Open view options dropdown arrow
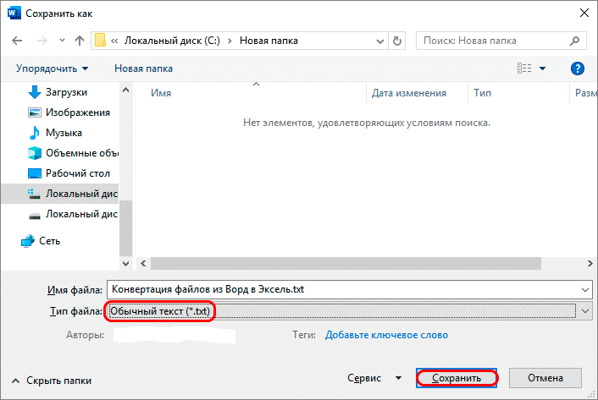Image resolution: width=598 pixels, height=400 pixels. (542, 68)
